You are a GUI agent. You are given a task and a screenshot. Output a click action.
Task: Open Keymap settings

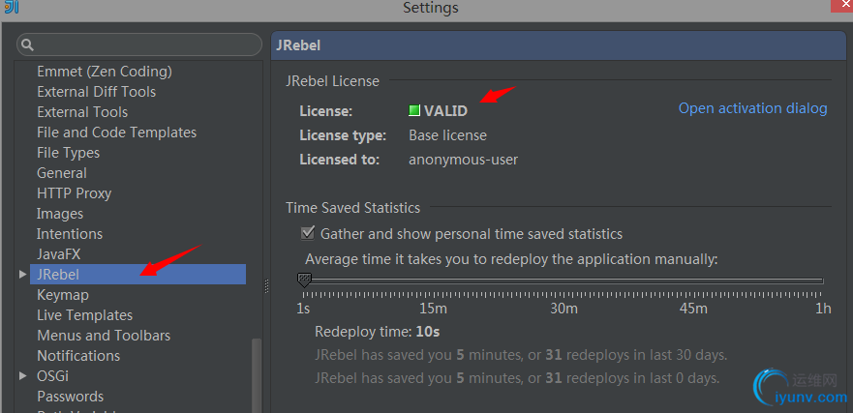(63, 295)
